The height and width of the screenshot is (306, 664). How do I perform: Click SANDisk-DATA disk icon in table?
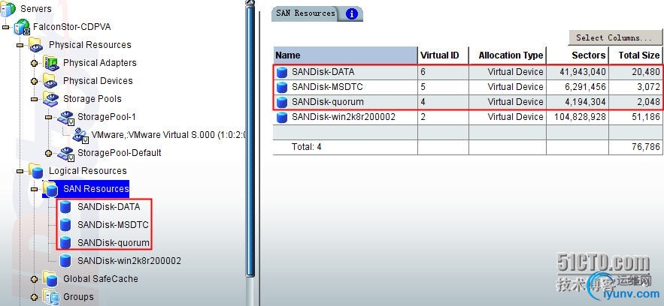[281, 73]
